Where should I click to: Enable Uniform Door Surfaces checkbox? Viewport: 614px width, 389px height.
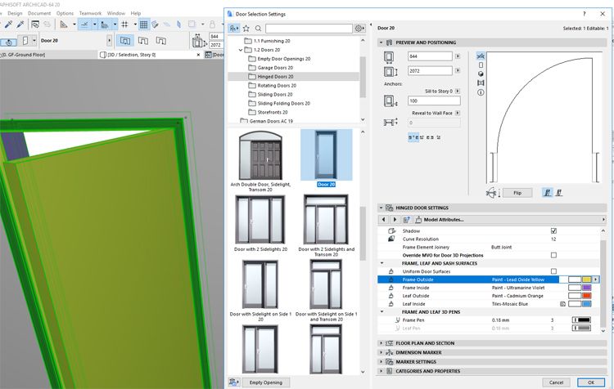553,271
